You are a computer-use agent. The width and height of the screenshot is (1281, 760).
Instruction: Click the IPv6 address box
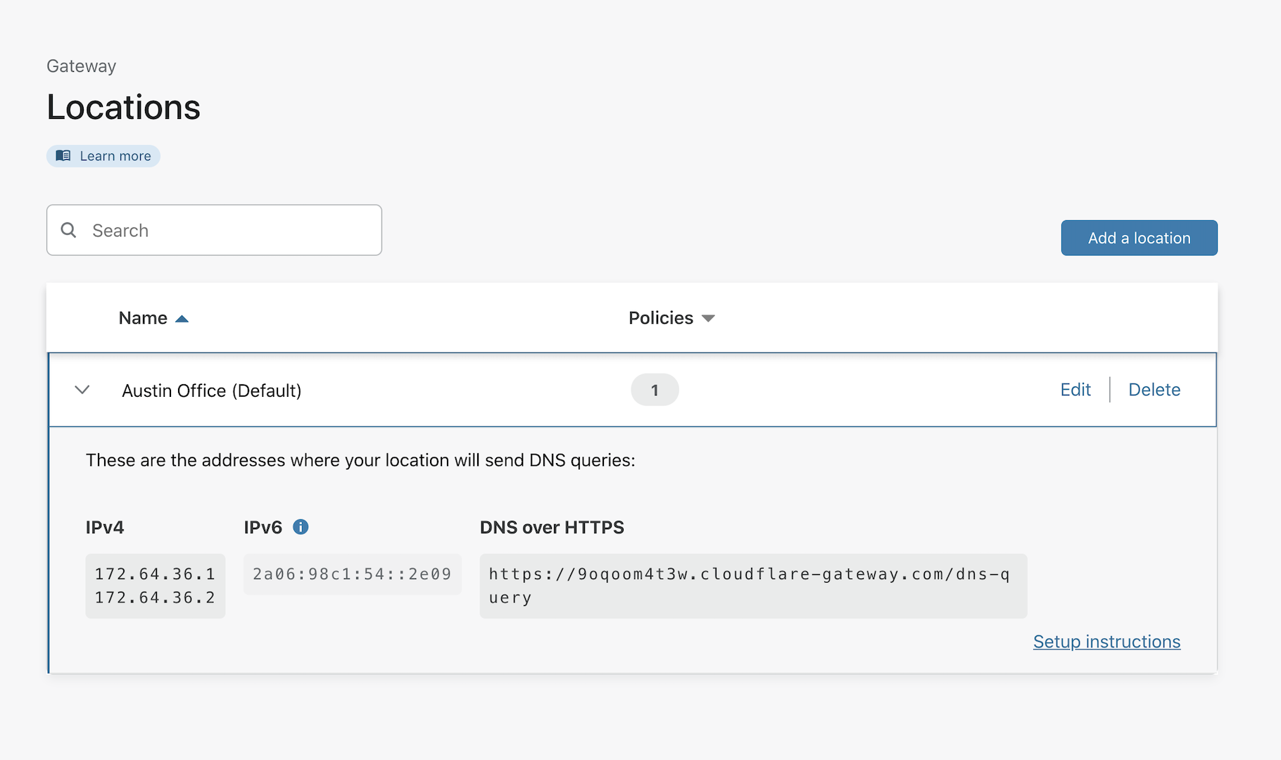(x=352, y=574)
